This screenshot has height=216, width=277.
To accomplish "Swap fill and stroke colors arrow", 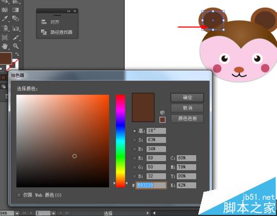I will pyautogui.click(x=17, y=54).
